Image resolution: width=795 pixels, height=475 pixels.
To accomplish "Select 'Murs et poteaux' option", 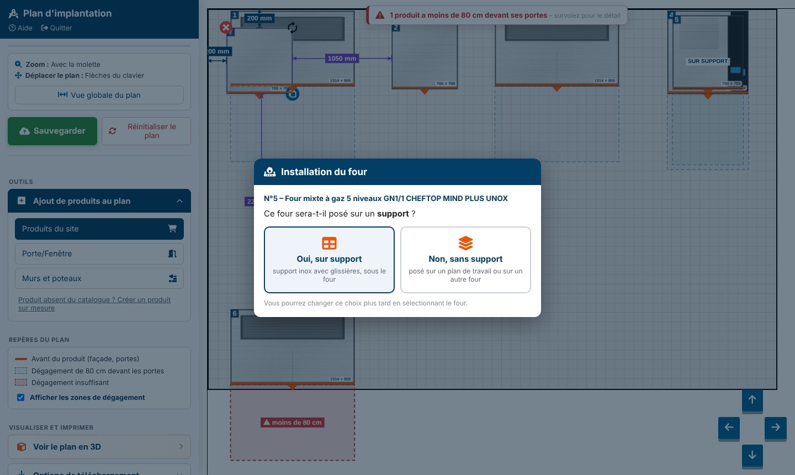I will click(99, 278).
